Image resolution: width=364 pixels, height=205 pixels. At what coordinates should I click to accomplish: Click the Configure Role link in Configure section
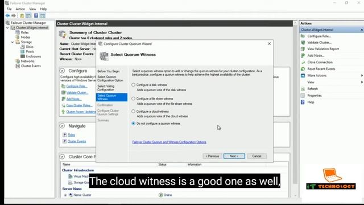[77, 86]
